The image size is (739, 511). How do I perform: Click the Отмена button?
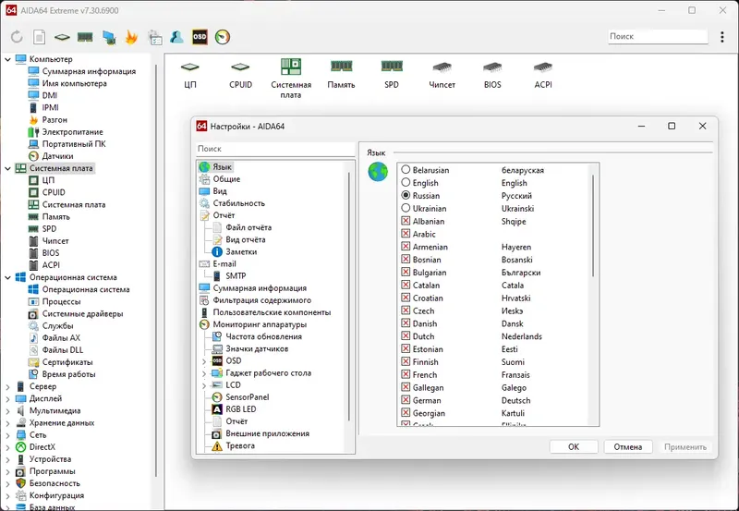628,447
